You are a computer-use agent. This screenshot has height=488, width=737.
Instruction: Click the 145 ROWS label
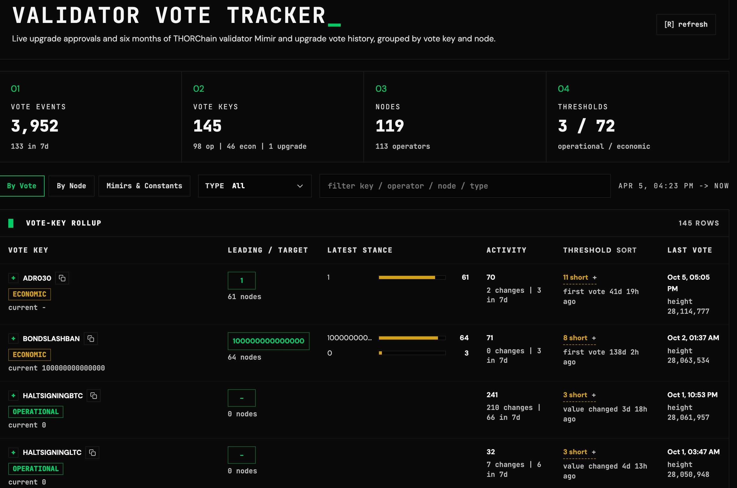(699, 223)
